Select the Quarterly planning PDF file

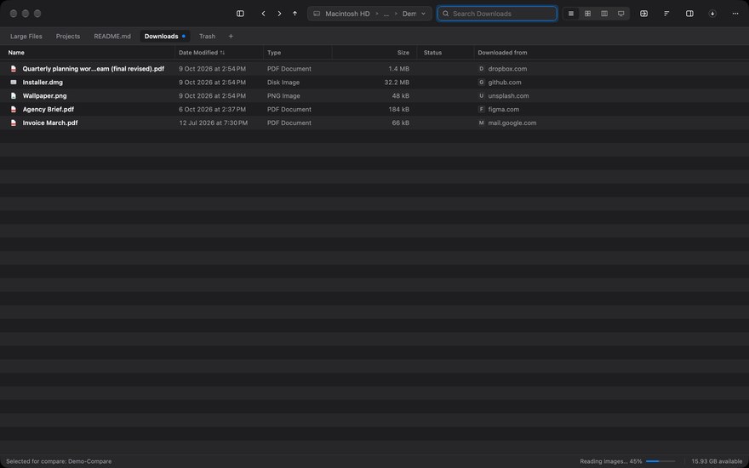94,69
